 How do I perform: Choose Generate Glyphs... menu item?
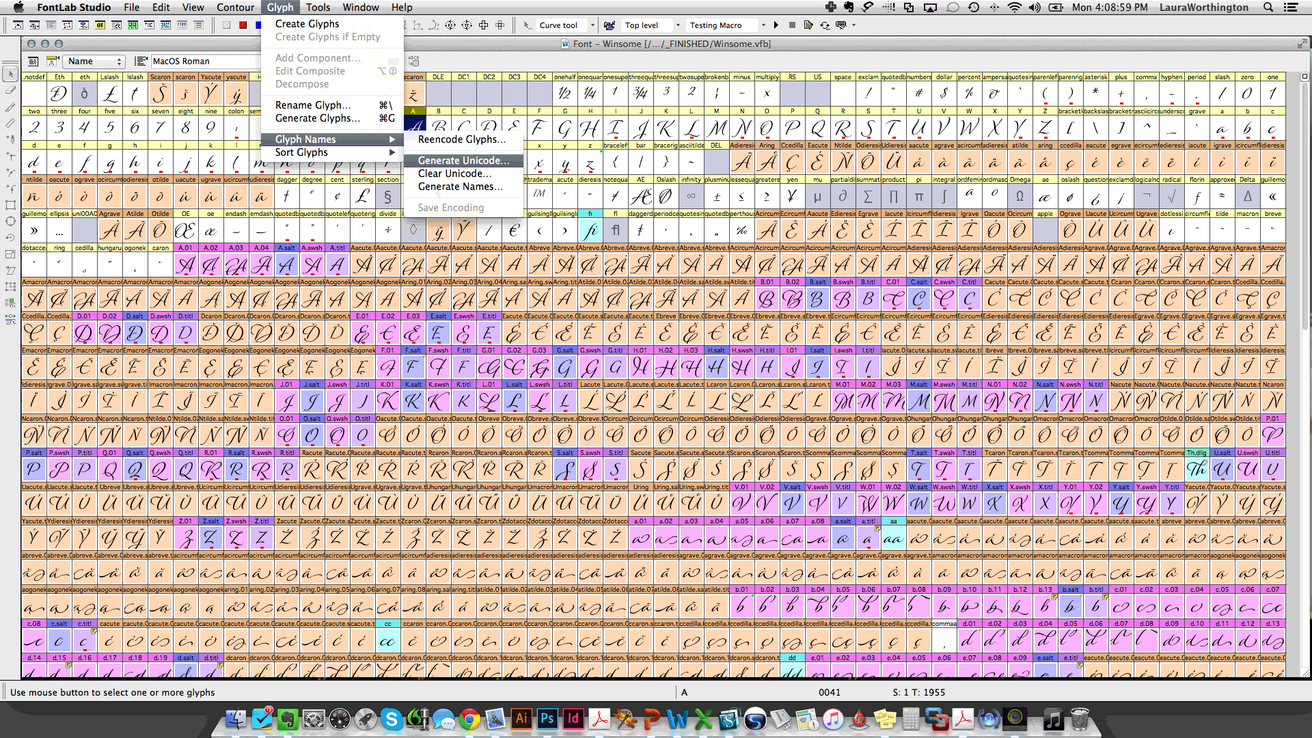[x=332, y=118]
